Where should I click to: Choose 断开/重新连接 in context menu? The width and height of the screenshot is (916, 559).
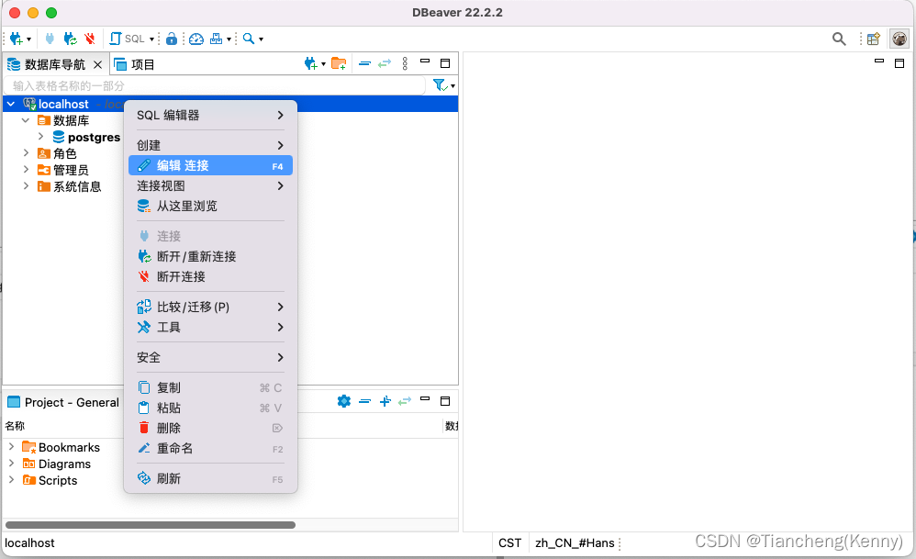(x=210, y=256)
